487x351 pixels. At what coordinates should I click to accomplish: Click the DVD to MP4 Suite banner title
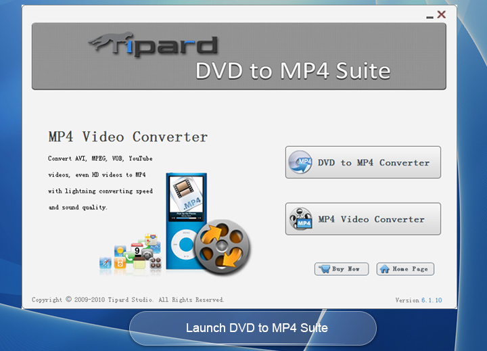click(293, 71)
